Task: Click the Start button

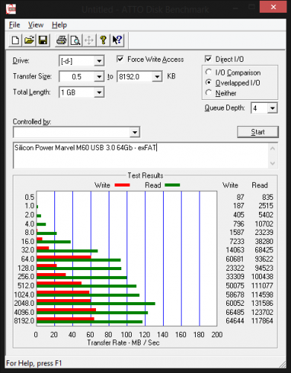Action: 258,132
